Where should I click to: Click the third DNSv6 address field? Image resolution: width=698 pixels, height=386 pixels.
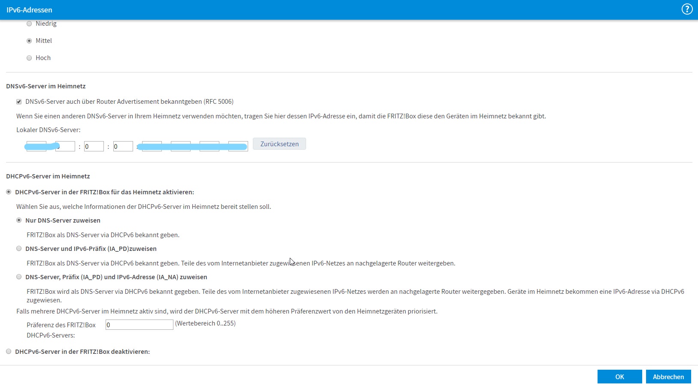click(94, 146)
